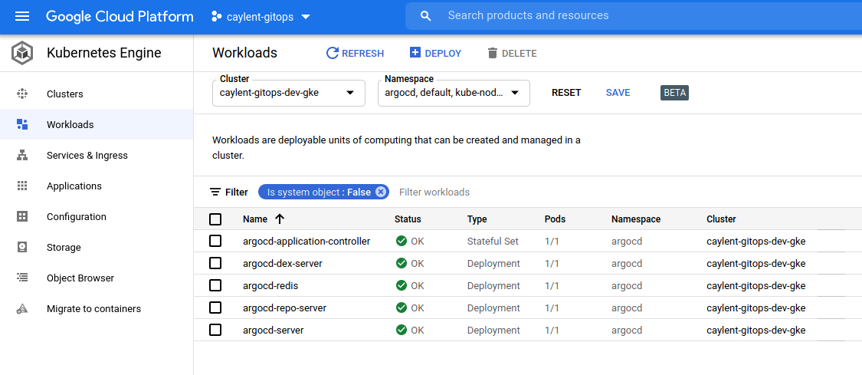862x375 pixels.
Task: Click the Migrate to containers icon
Action: [22, 309]
